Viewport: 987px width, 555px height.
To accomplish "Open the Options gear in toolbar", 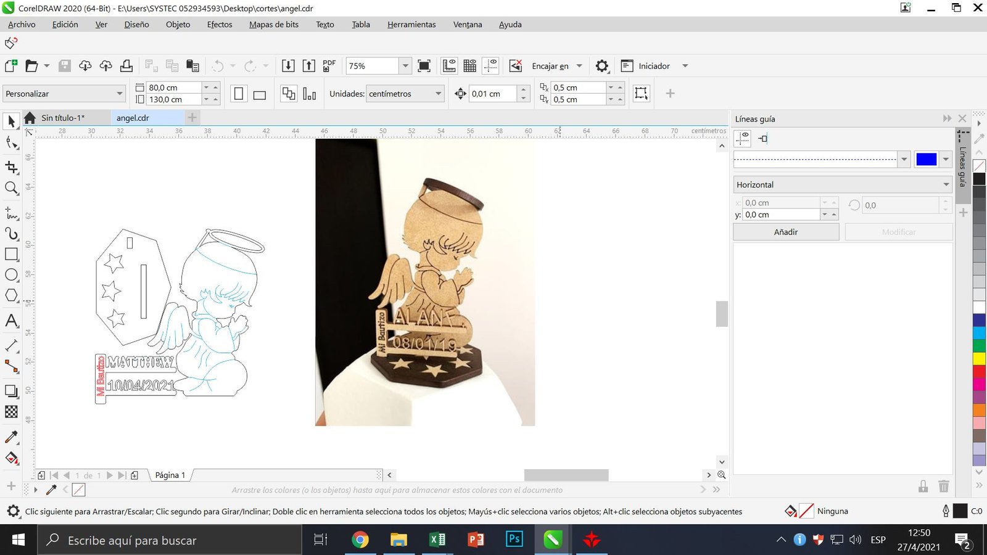I will click(x=602, y=66).
